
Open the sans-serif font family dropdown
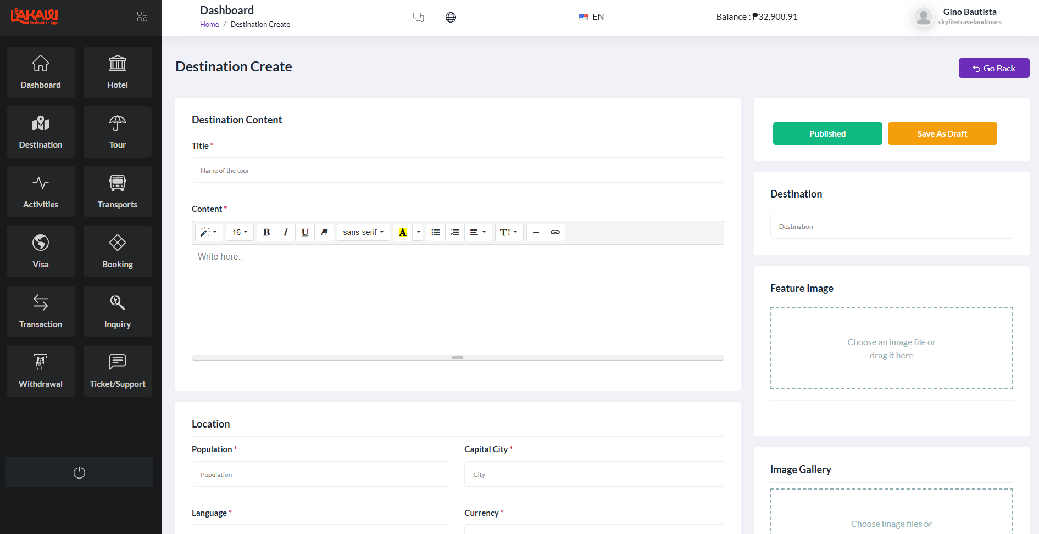363,232
